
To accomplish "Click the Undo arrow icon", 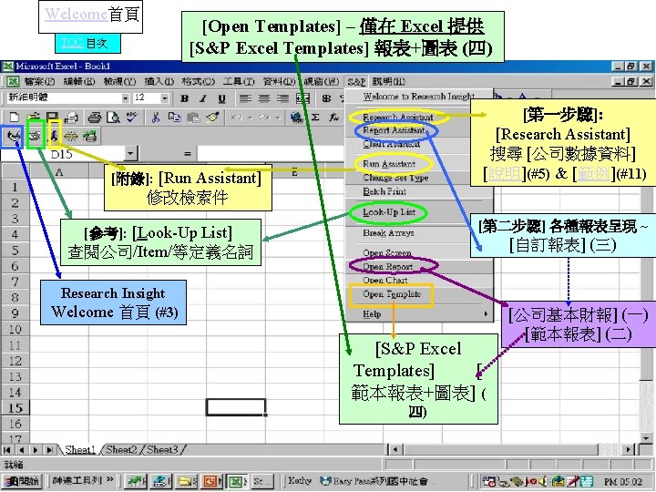I will tap(237, 118).
